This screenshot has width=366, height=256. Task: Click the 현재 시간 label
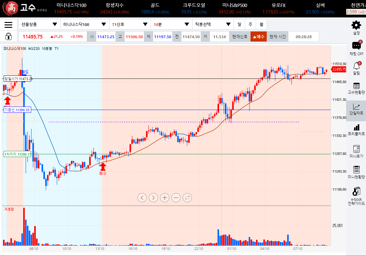[277, 37]
